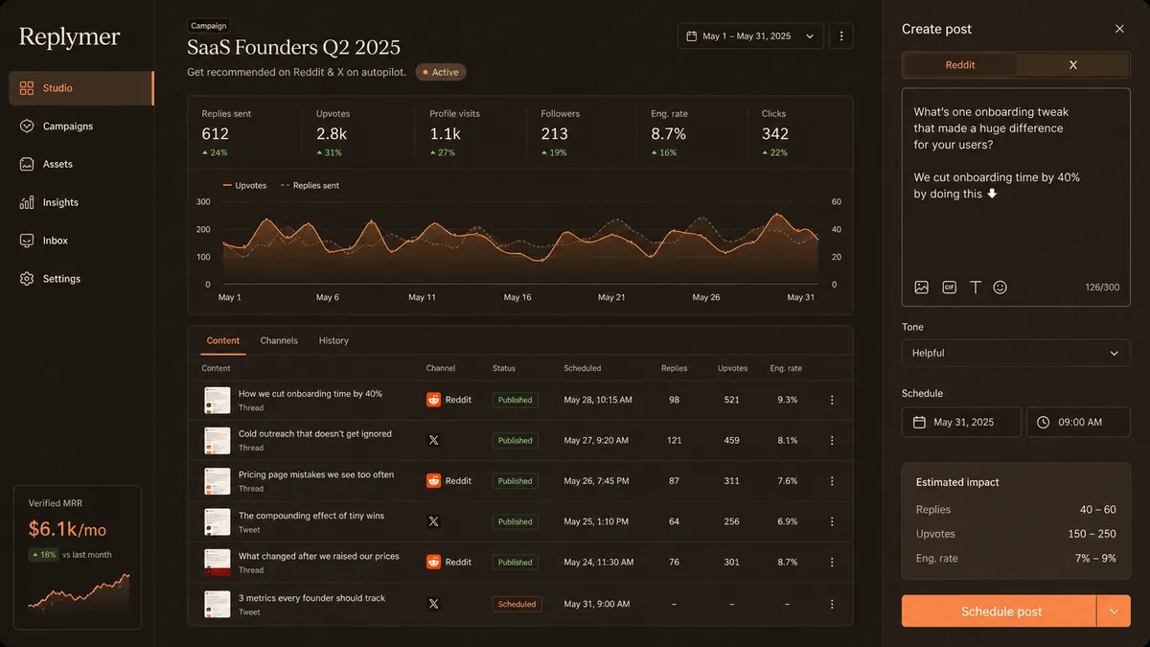Pick the schedule date May 31, 2025
Viewport: 1150px width, 647px height.
tap(961, 422)
